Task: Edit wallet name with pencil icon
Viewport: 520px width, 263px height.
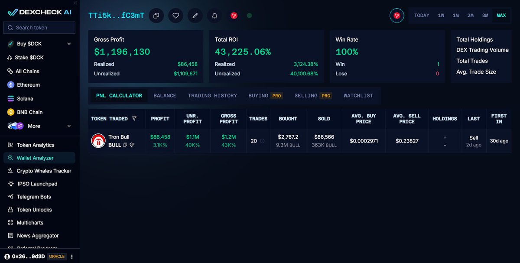Action: coord(195,16)
